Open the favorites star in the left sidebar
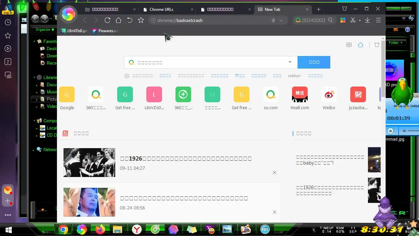The height and width of the screenshot is (236, 419). point(8,35)
